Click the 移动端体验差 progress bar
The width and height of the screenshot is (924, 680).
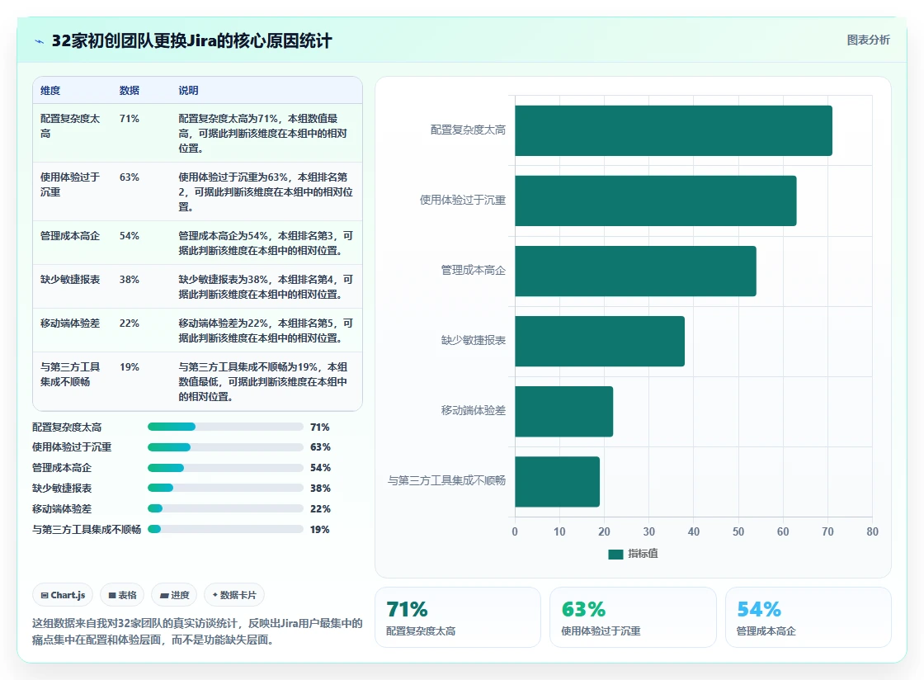click(x=225, y=508)
